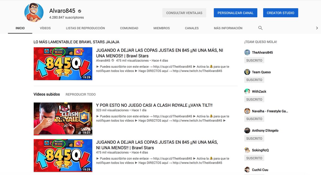Click REPRODUCIR TODO link
The height and width of the screenshot is (175, 321).
click(81, 94)
